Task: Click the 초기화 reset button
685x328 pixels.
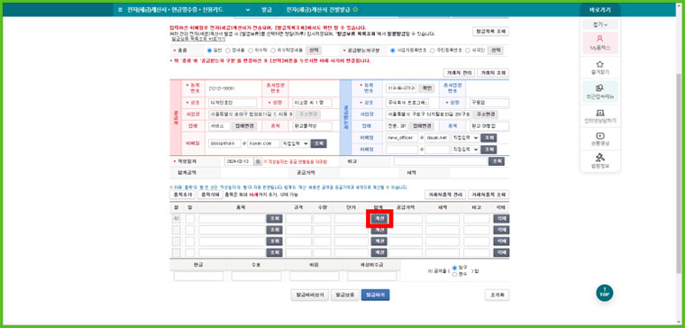Action: (x=497, y=295)
